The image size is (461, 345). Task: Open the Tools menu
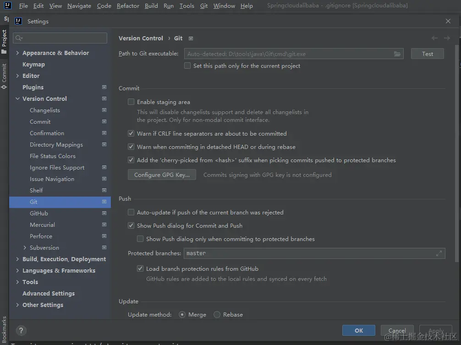187,6
